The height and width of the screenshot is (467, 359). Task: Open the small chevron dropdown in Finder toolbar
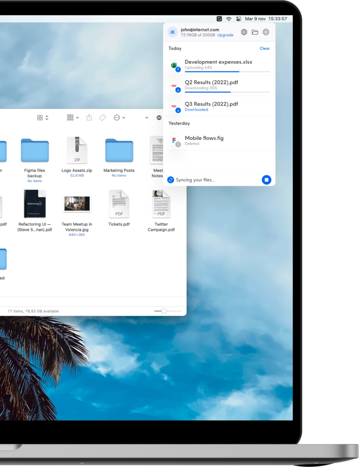(147, 118)
